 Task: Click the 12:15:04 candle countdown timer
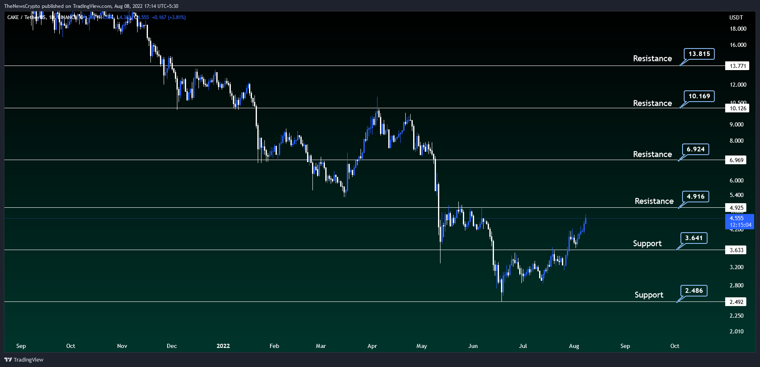coord(740,225)
